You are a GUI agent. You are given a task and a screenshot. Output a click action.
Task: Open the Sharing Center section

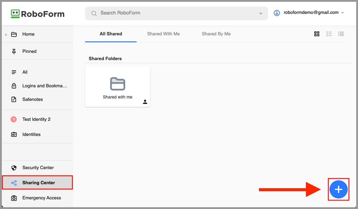click(x=38, y=183)
